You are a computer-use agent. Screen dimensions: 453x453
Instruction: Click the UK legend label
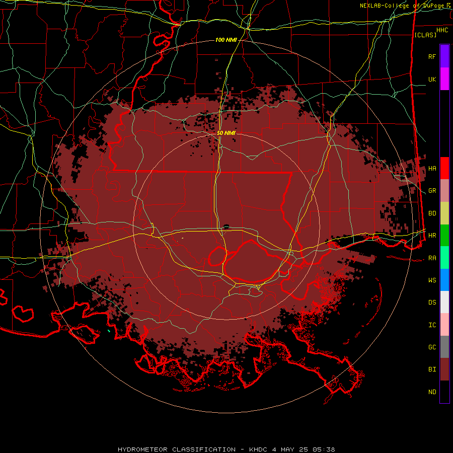tap(432, 79)
